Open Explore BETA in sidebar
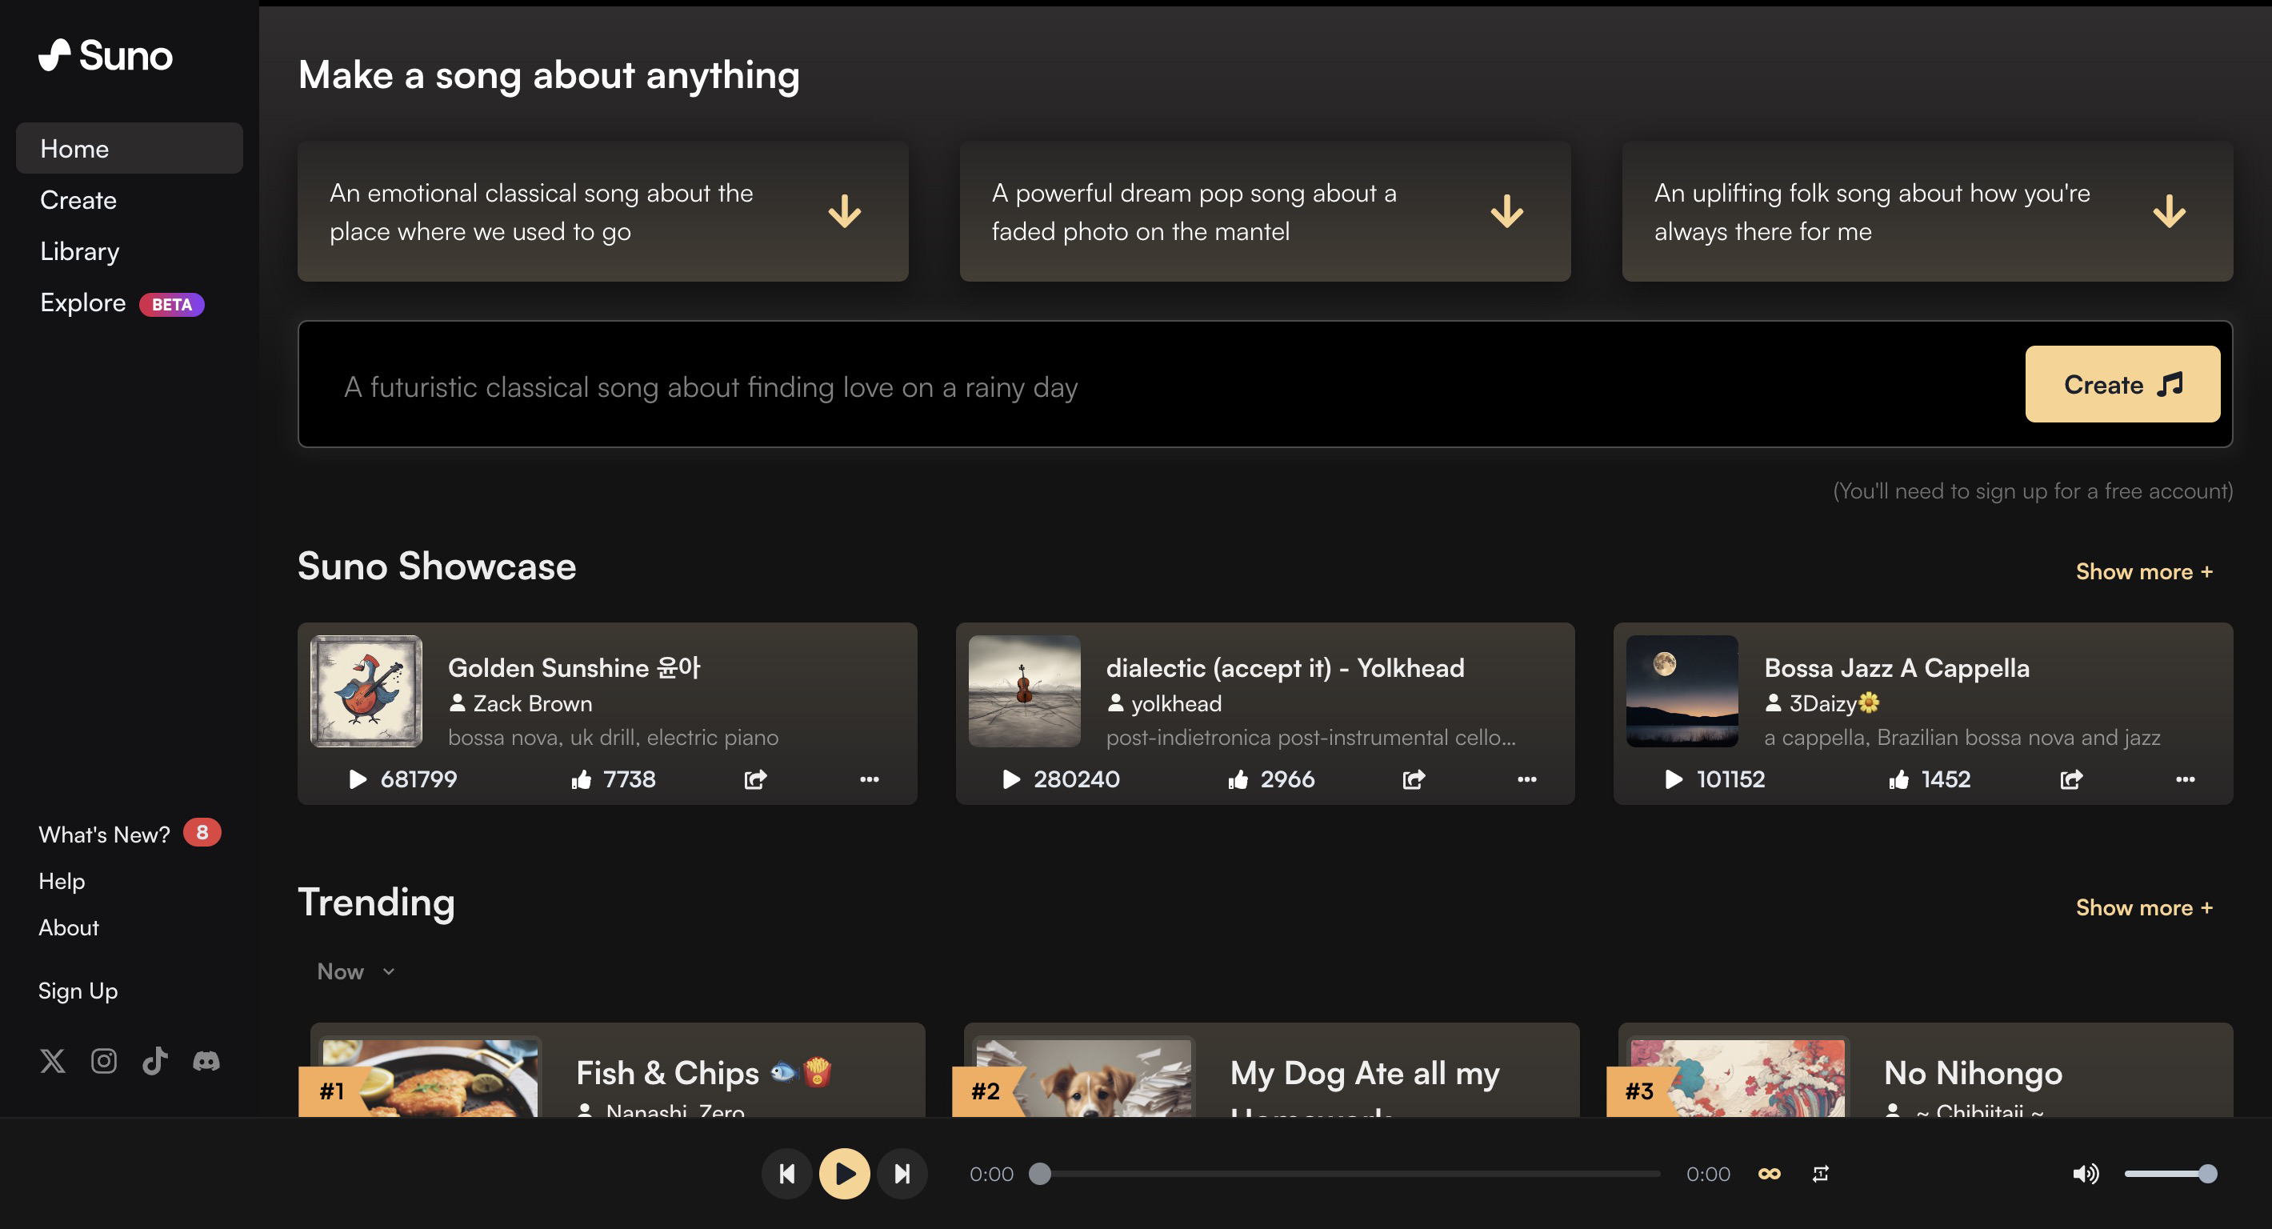 (x=121, y=302)
